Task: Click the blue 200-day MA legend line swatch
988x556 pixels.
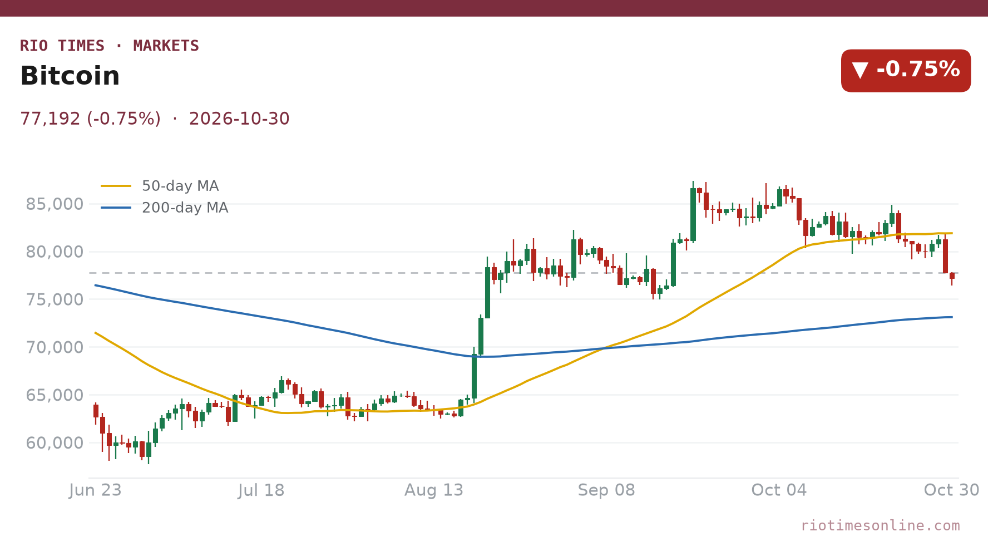Action: [x=116, y=208]
